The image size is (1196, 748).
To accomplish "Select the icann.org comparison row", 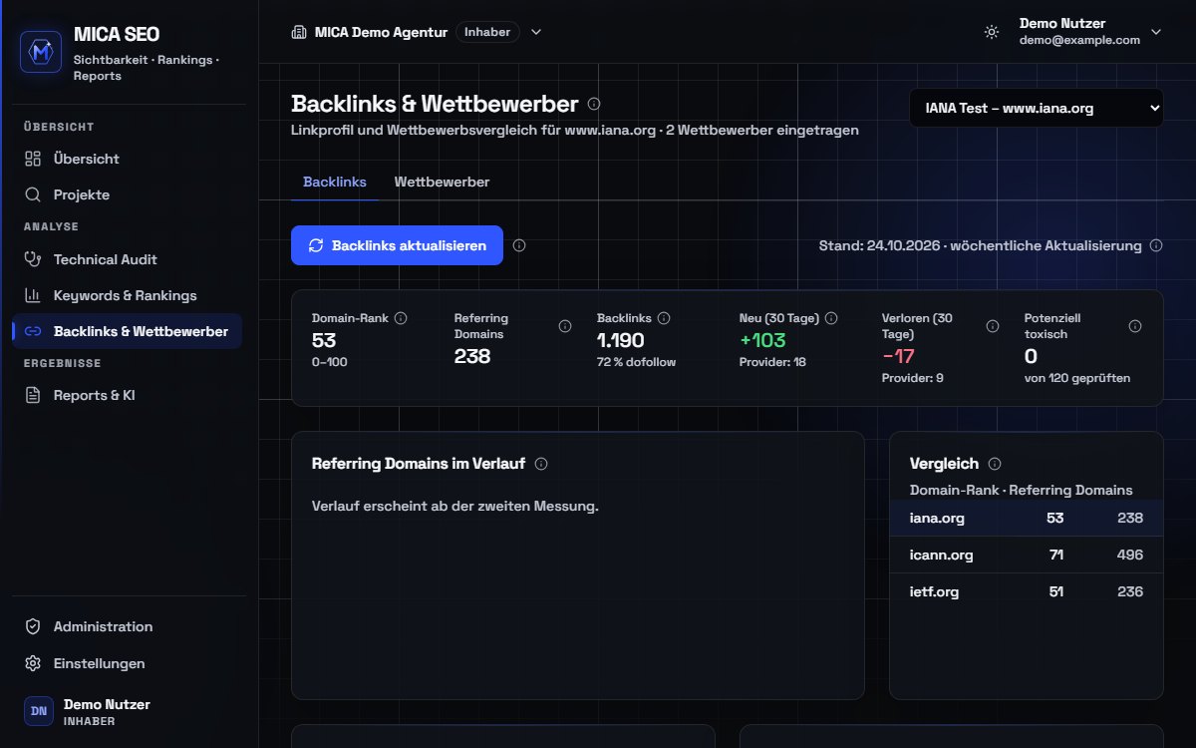I will (x=1027, y=555).
